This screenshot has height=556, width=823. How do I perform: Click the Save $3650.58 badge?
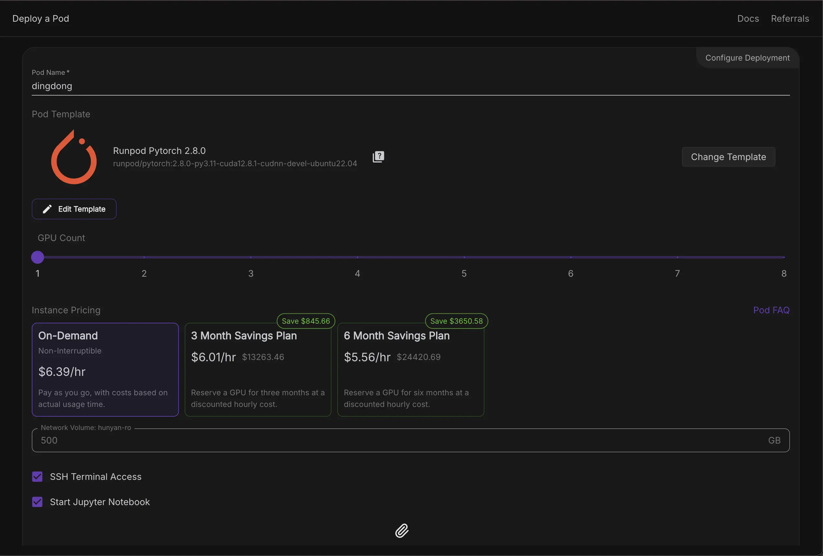click(456, 321)
